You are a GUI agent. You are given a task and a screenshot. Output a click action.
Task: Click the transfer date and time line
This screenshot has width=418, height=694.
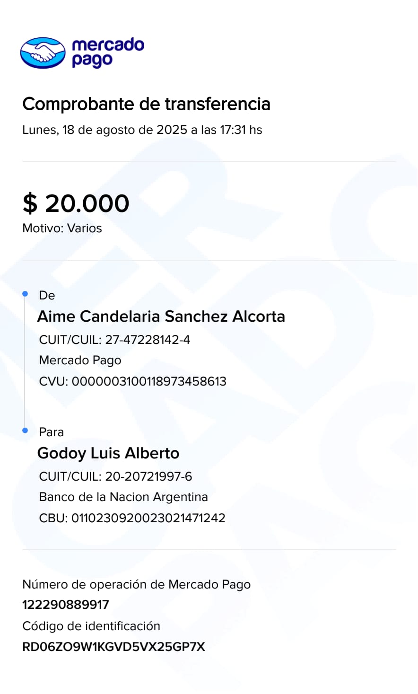(142, 130)
